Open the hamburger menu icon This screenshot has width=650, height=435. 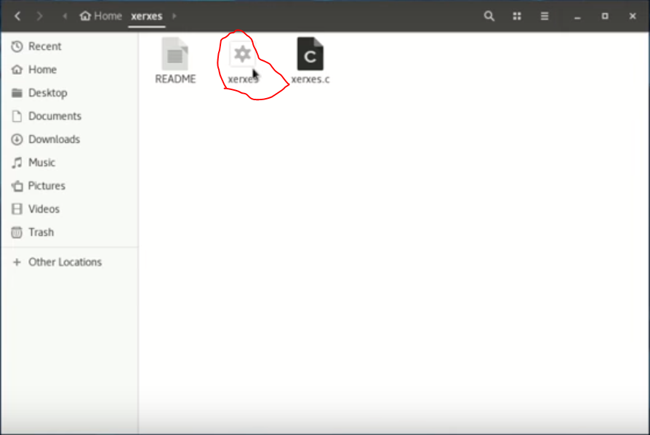tap(545, 16)
